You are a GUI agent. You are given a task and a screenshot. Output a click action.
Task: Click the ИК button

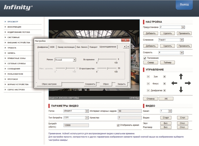pyautogui.click(x=166, y=99)
